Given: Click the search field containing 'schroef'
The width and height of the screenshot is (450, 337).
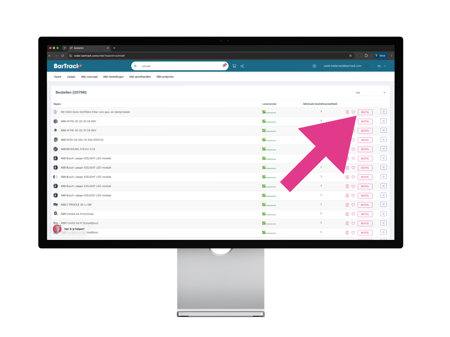Looking at the screenshot, I should pos(180,66).
